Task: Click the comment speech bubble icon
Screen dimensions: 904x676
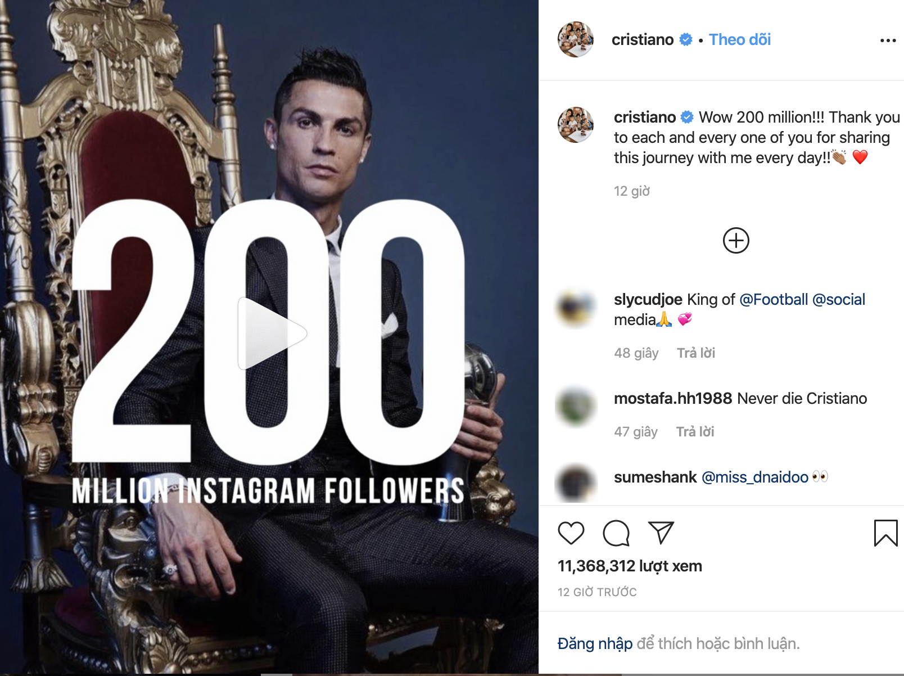Action: pos(616,533)
